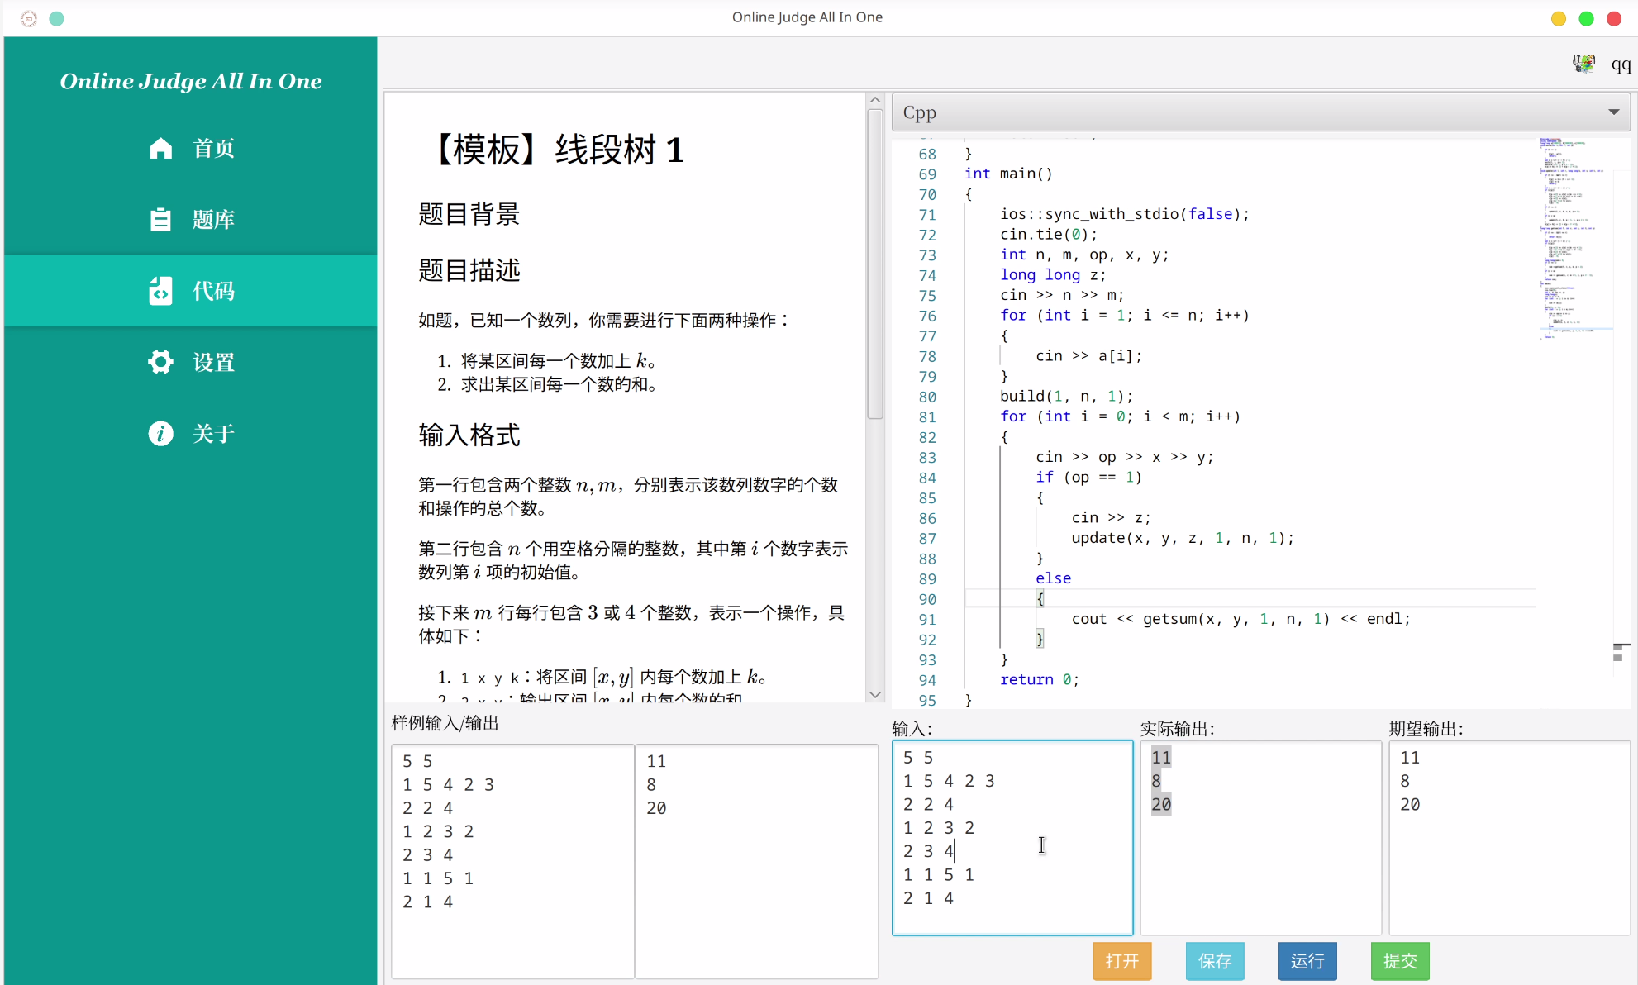1638x985 pixels.
Task: Open the Cpp language dropdown
Action: pyautogui.click(x=1260, y=112)
